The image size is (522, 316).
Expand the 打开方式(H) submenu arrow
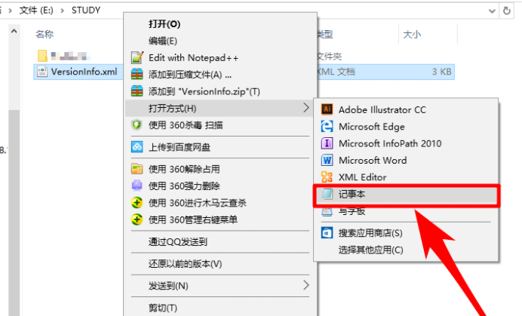[306, 108]
